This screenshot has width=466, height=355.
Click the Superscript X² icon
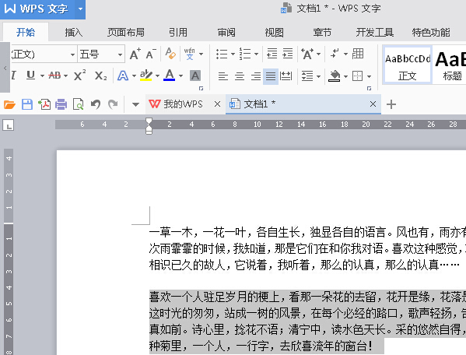click(x=79, y=76)
